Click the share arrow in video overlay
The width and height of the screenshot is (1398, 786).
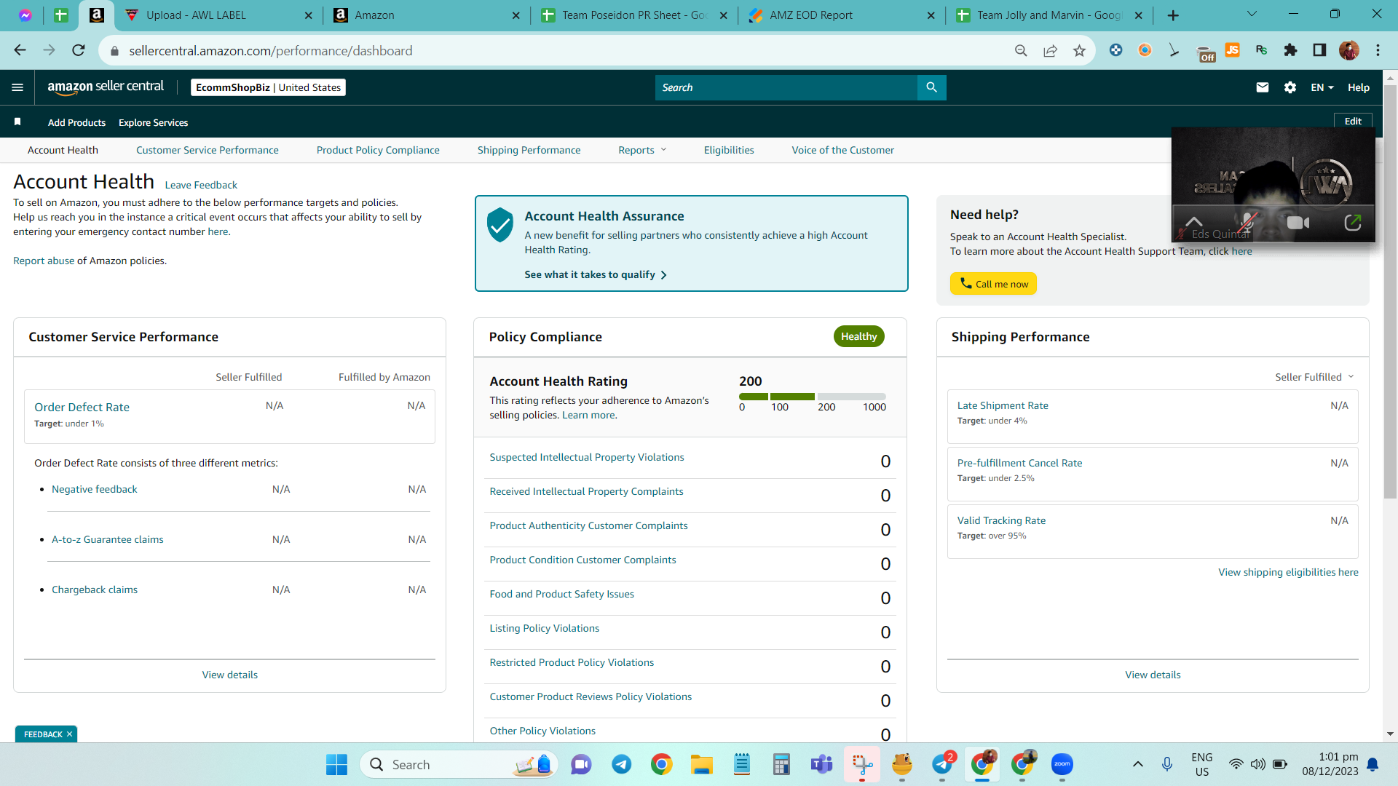[x=1352, y=223]
